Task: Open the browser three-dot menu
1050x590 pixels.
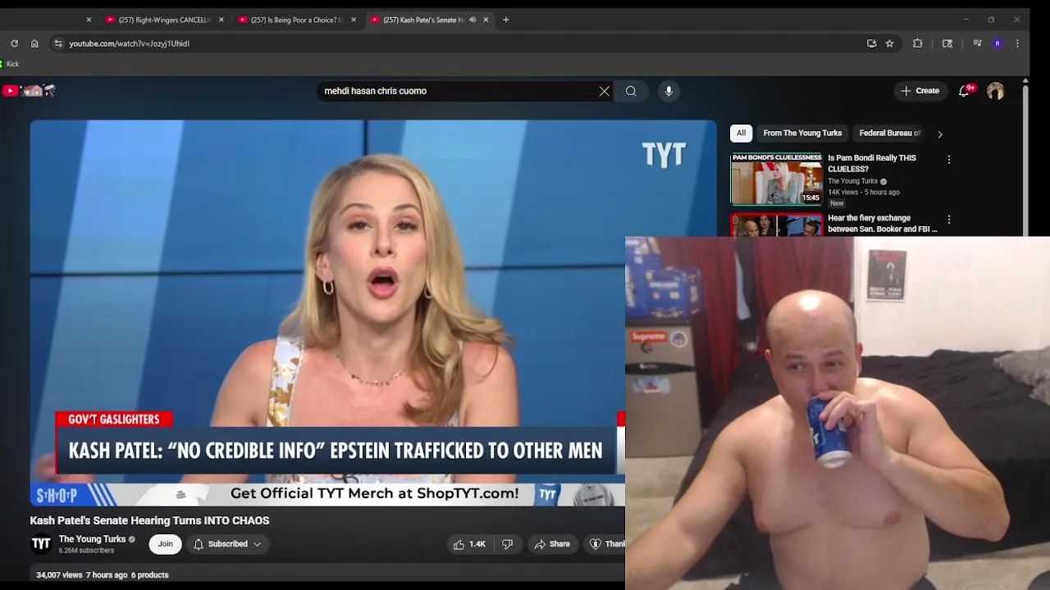Action: click(x=1017, y=43)
